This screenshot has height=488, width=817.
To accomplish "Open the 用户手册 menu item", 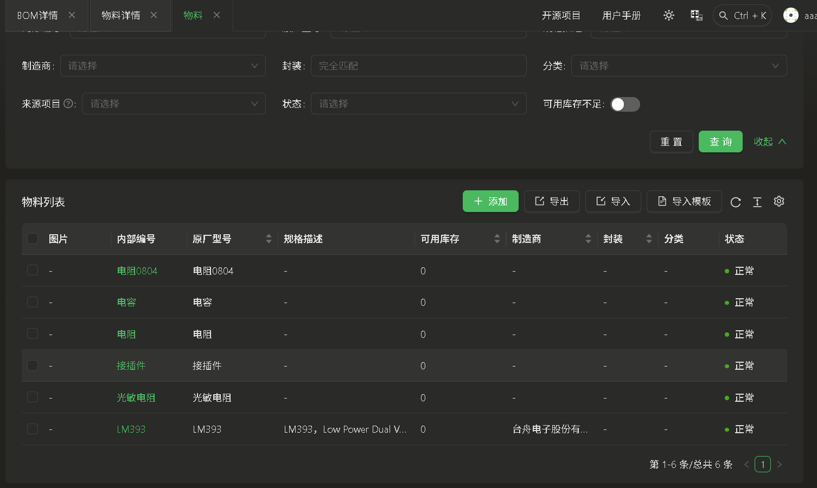I will 621,15.
